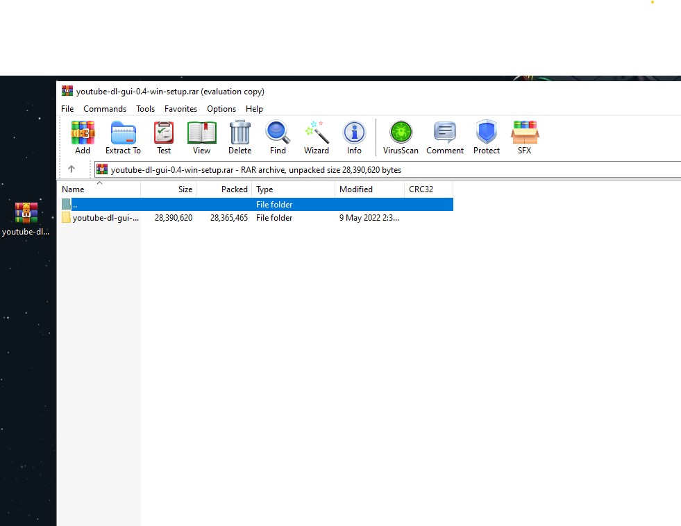Click the parent folder '..' icon

[66, 204]
